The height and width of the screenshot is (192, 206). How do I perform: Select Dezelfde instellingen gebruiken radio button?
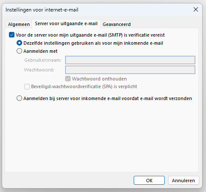pyautogui.click(x=19, y=43)
